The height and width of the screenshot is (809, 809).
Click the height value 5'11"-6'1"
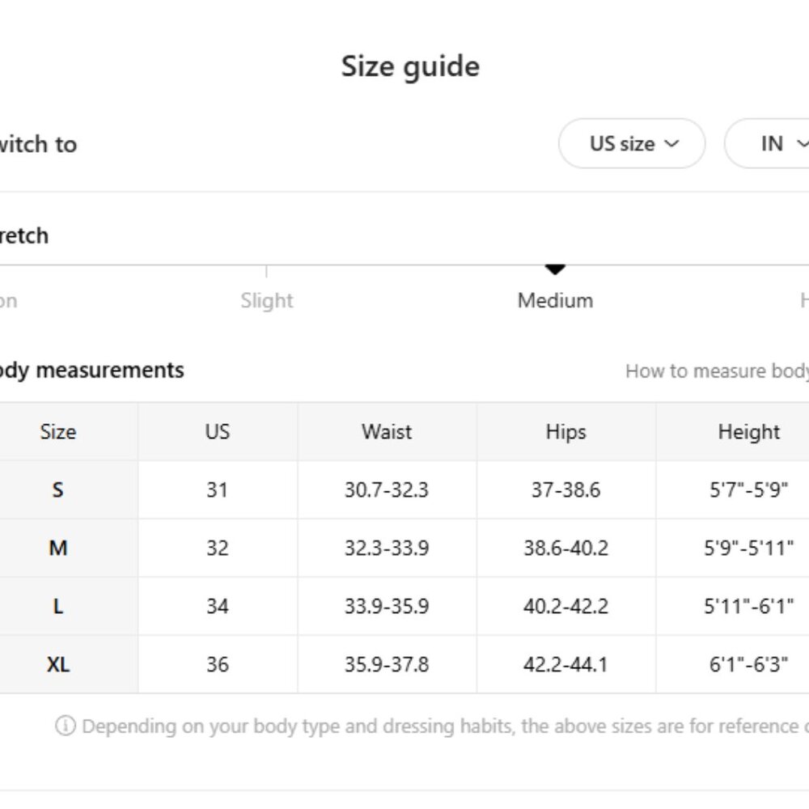(x=748, y=606)
